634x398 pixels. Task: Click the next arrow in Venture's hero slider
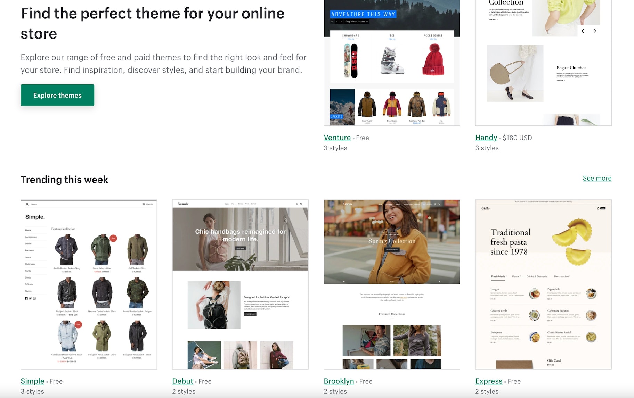click(341, 22)
